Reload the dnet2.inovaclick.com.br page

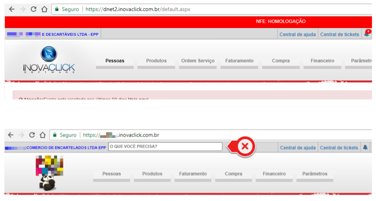click(33, 9)
